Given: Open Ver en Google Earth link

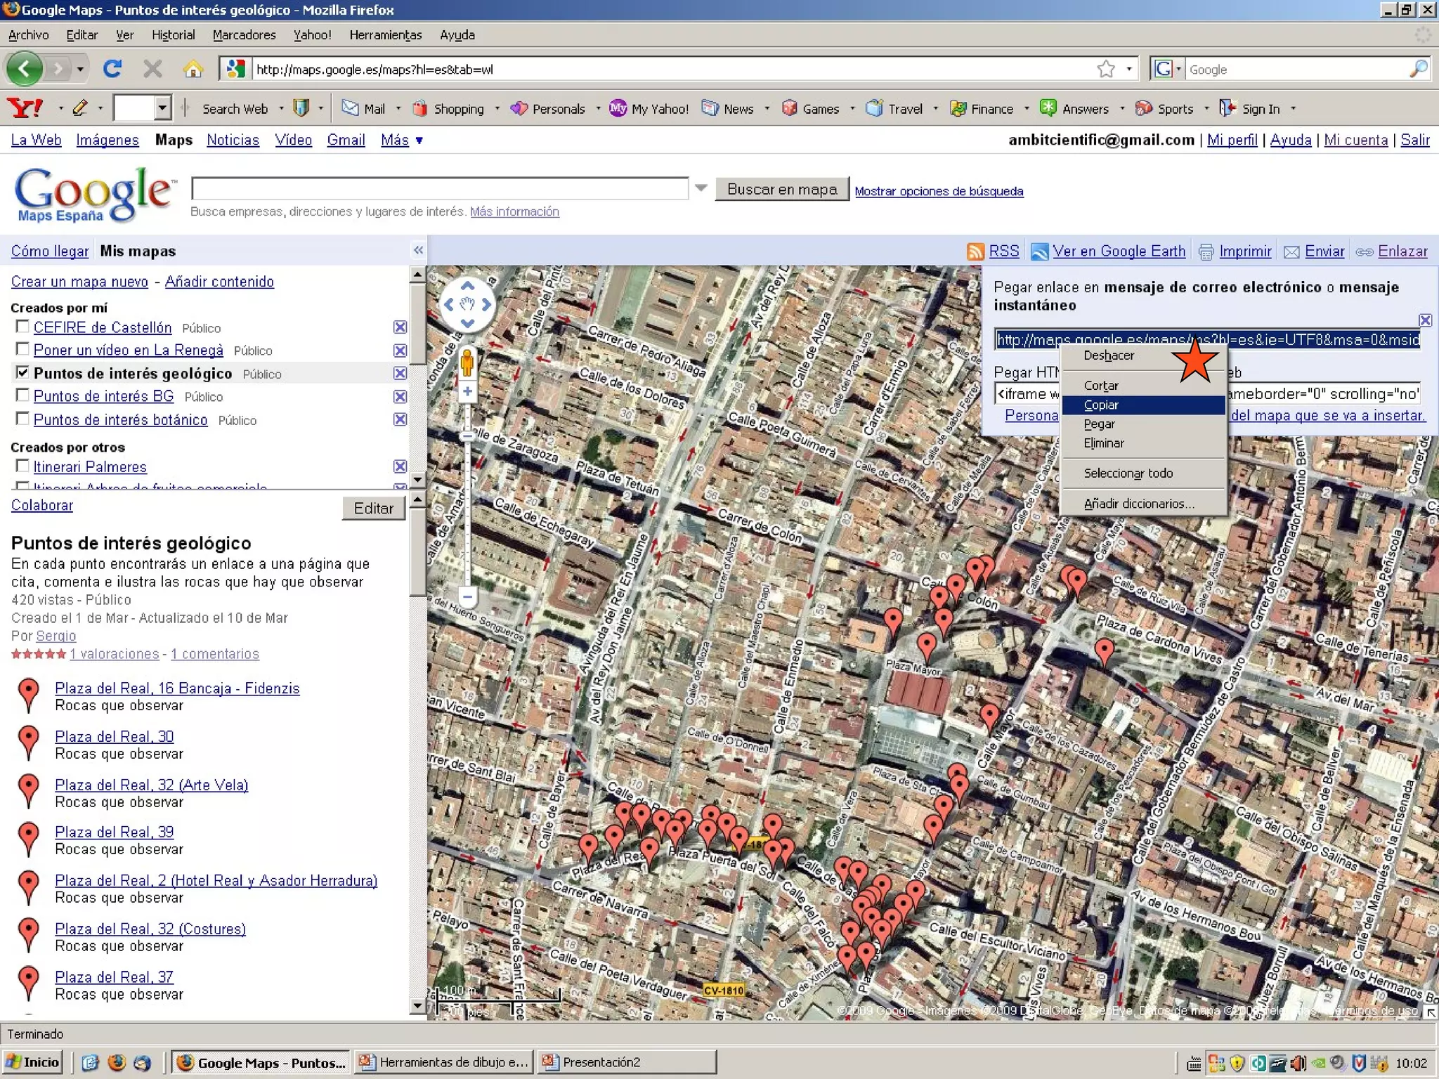Looking at the screenshot, I should click(x=1119, y=251).
